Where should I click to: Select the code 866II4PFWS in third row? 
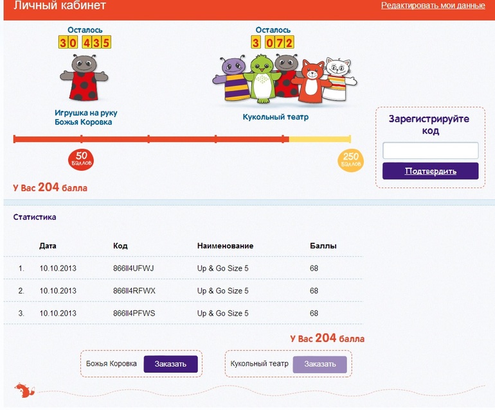134,313
